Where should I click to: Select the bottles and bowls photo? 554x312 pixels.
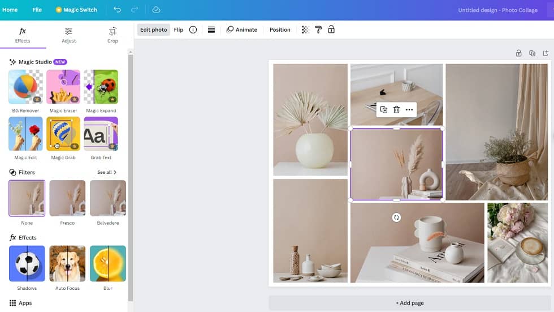click(x=310, y=230)
